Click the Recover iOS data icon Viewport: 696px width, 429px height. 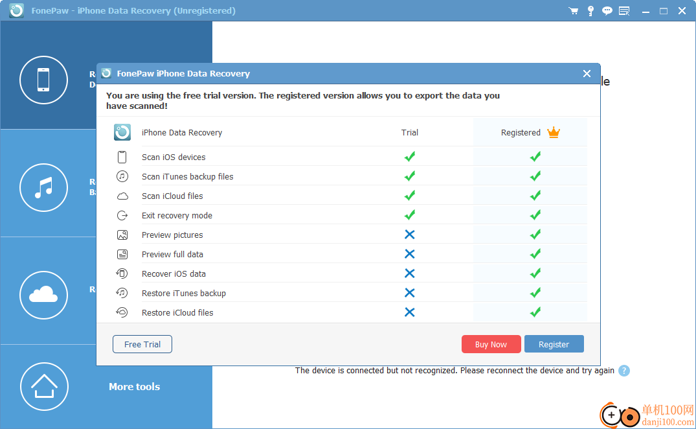(122, 273)
